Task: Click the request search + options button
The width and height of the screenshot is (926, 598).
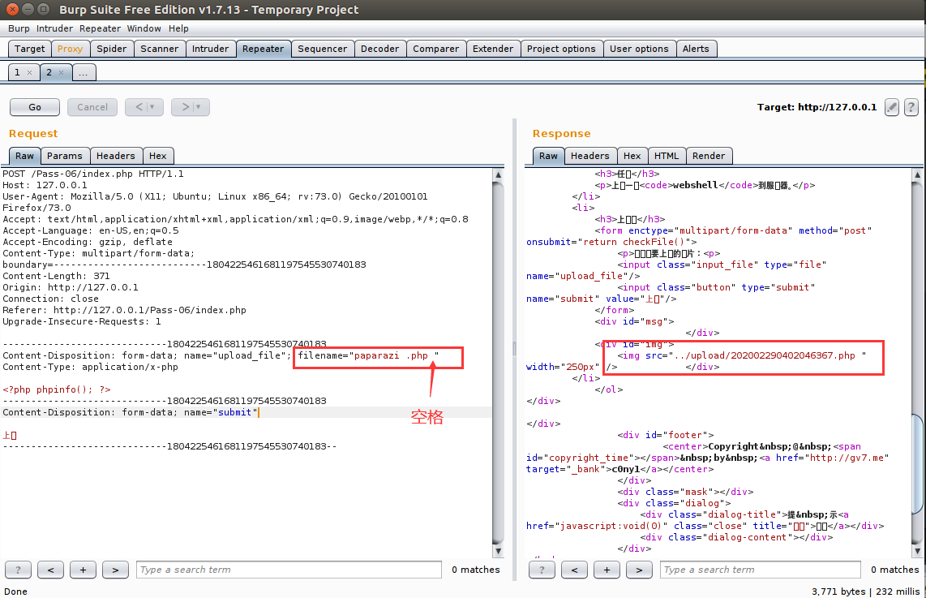Action: click(x=84, y=570)
